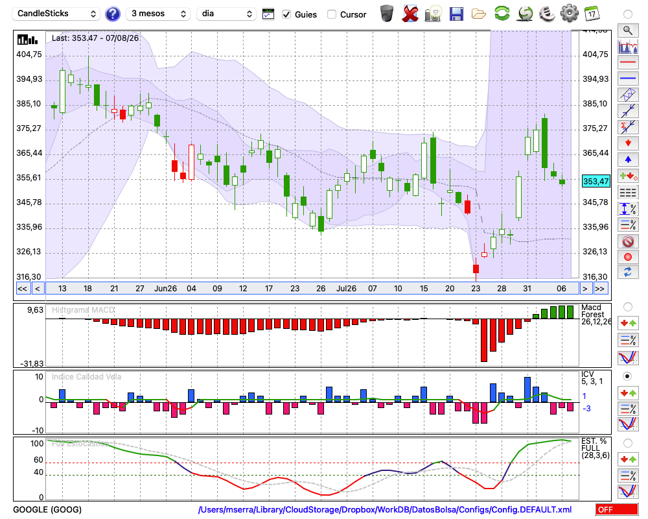Click the red OFF indicator
648x519 pixels.
click(617, 509)
